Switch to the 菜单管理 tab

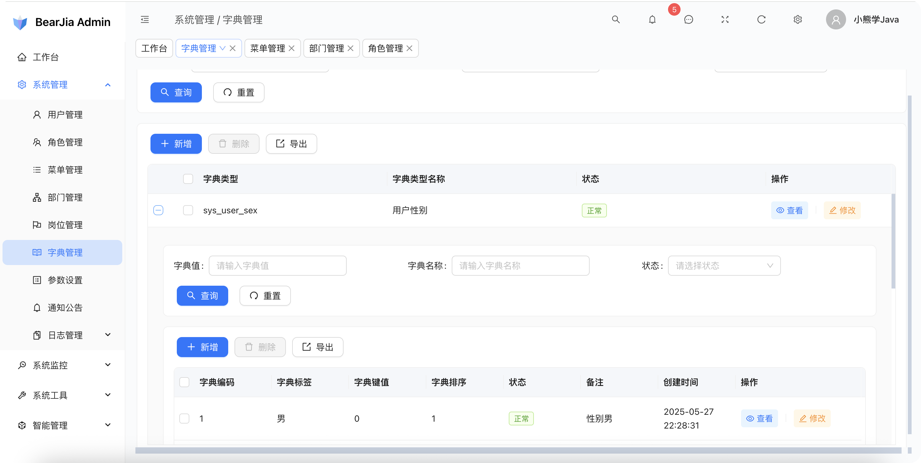(267, 48)
